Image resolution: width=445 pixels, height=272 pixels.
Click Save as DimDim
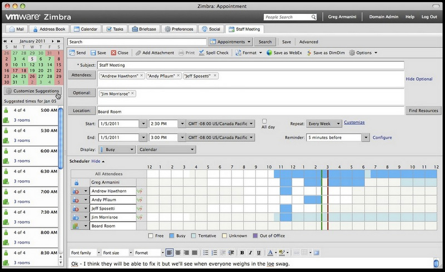point(326,53)
